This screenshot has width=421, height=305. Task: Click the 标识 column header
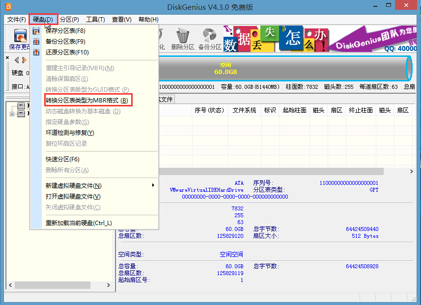pos(270,110)
